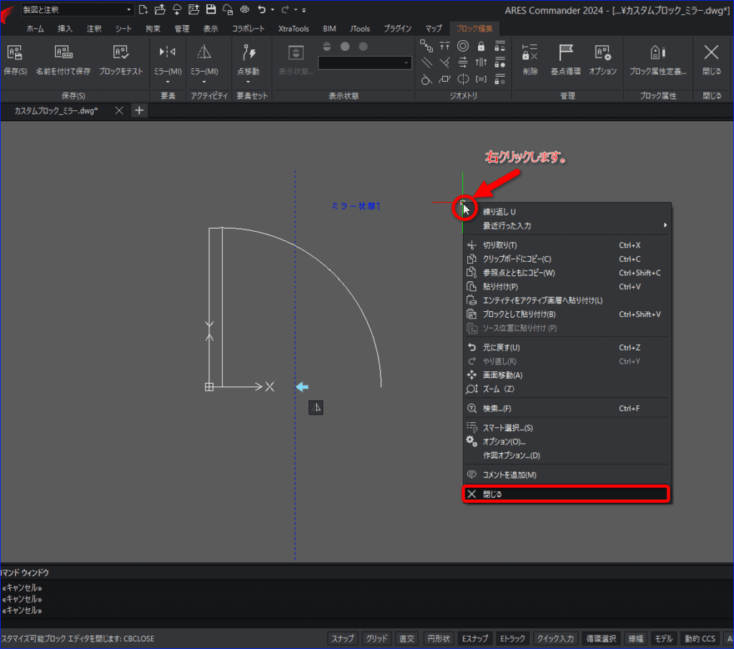Open the 製図と注釈 workspace dropdown
Viewport: 734px width, 649px height.
[x=77, y=9]
